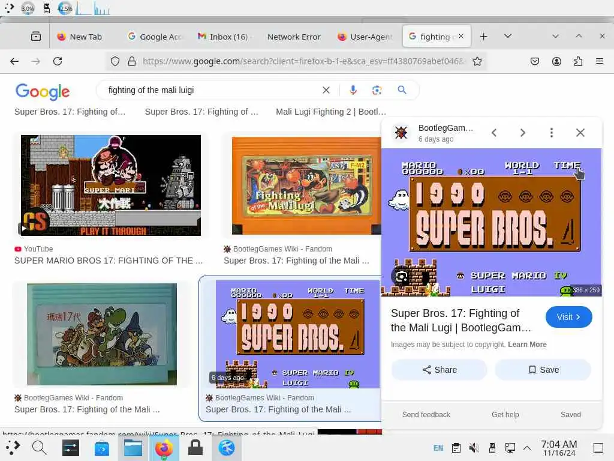The width and height of the screenshot is (614, 461).
Task: Open the YouTube Super Mario Bros 17 thumbnail
Action: coord(111,185)
